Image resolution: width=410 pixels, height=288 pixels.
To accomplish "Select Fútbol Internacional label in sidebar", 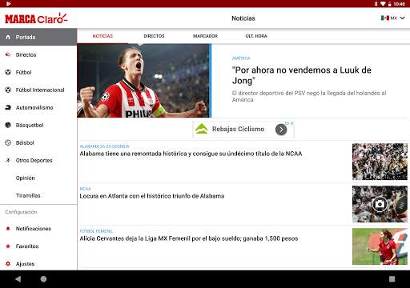I will click(40, 90).
